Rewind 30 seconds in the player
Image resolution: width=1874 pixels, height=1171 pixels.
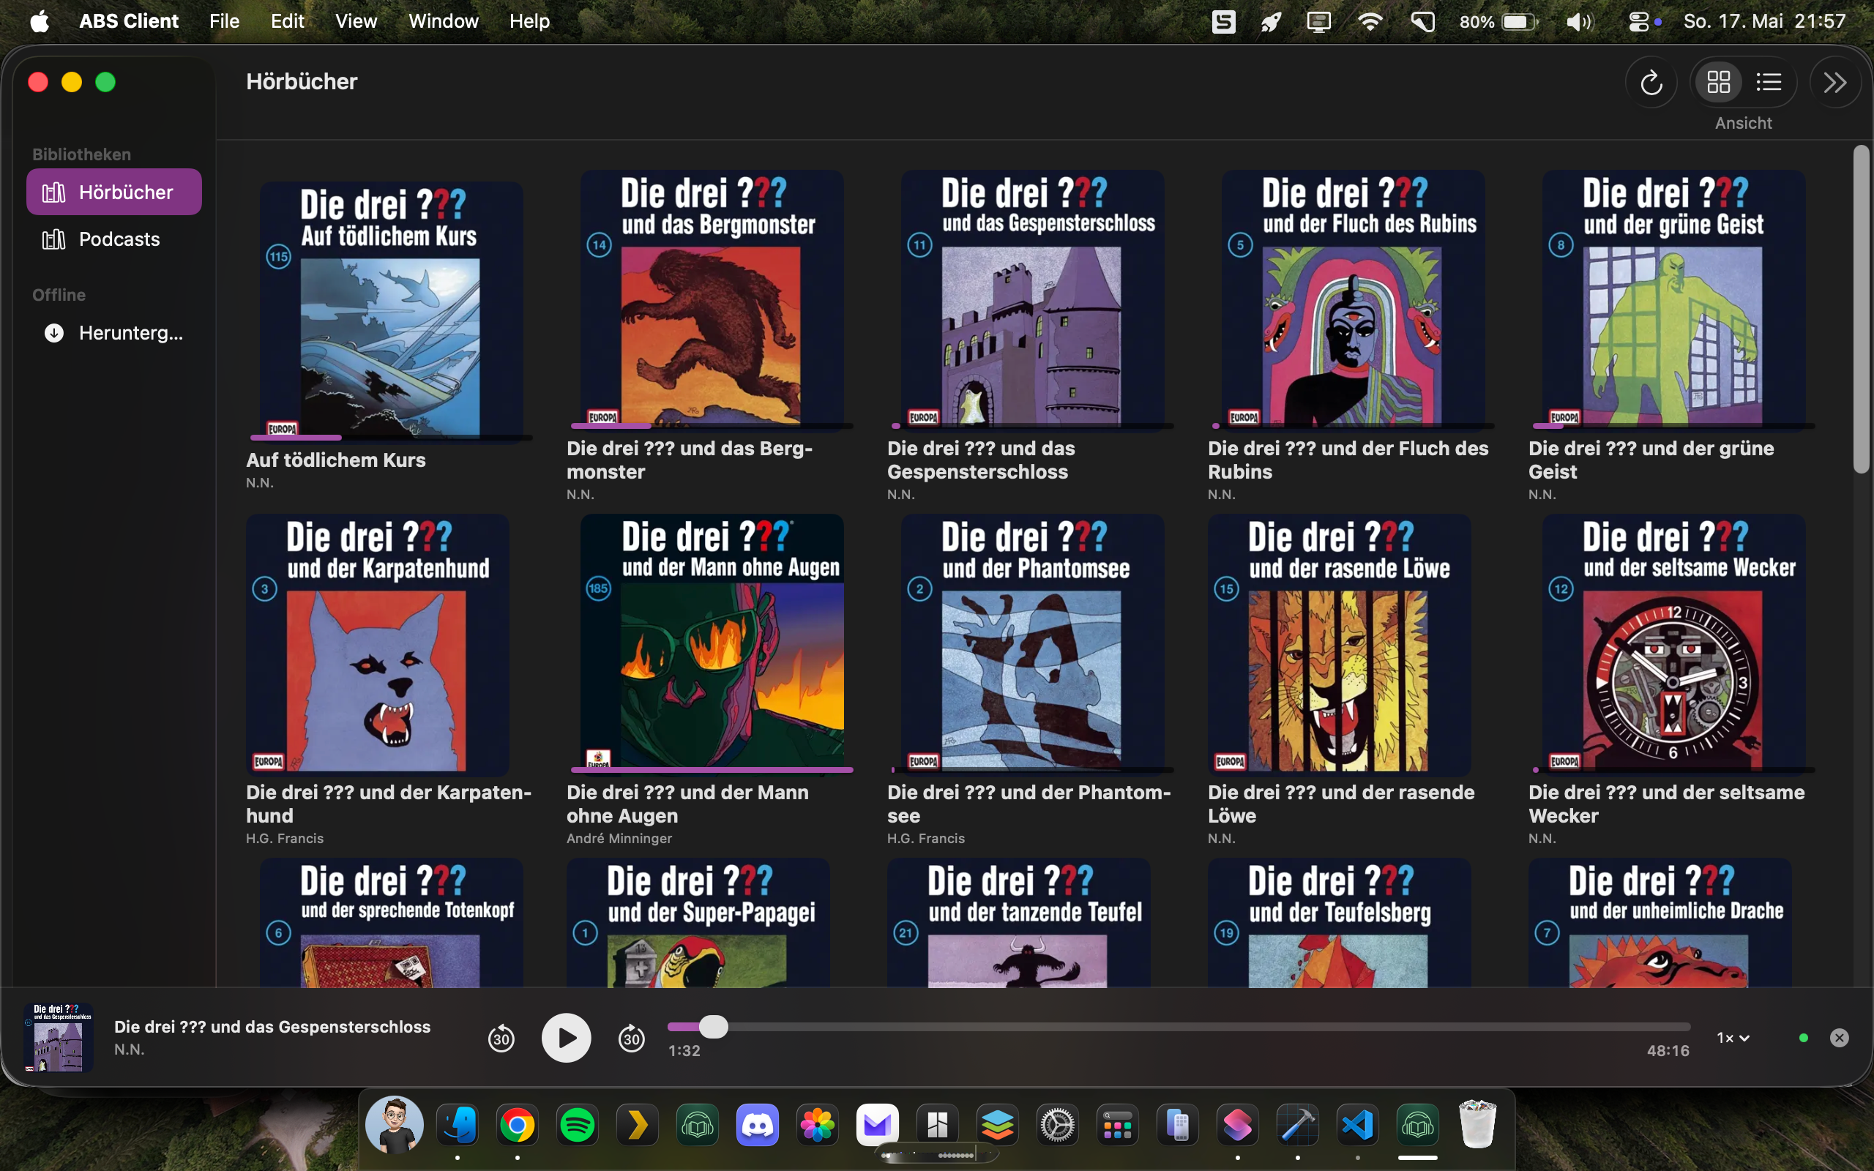point(501,1038)
